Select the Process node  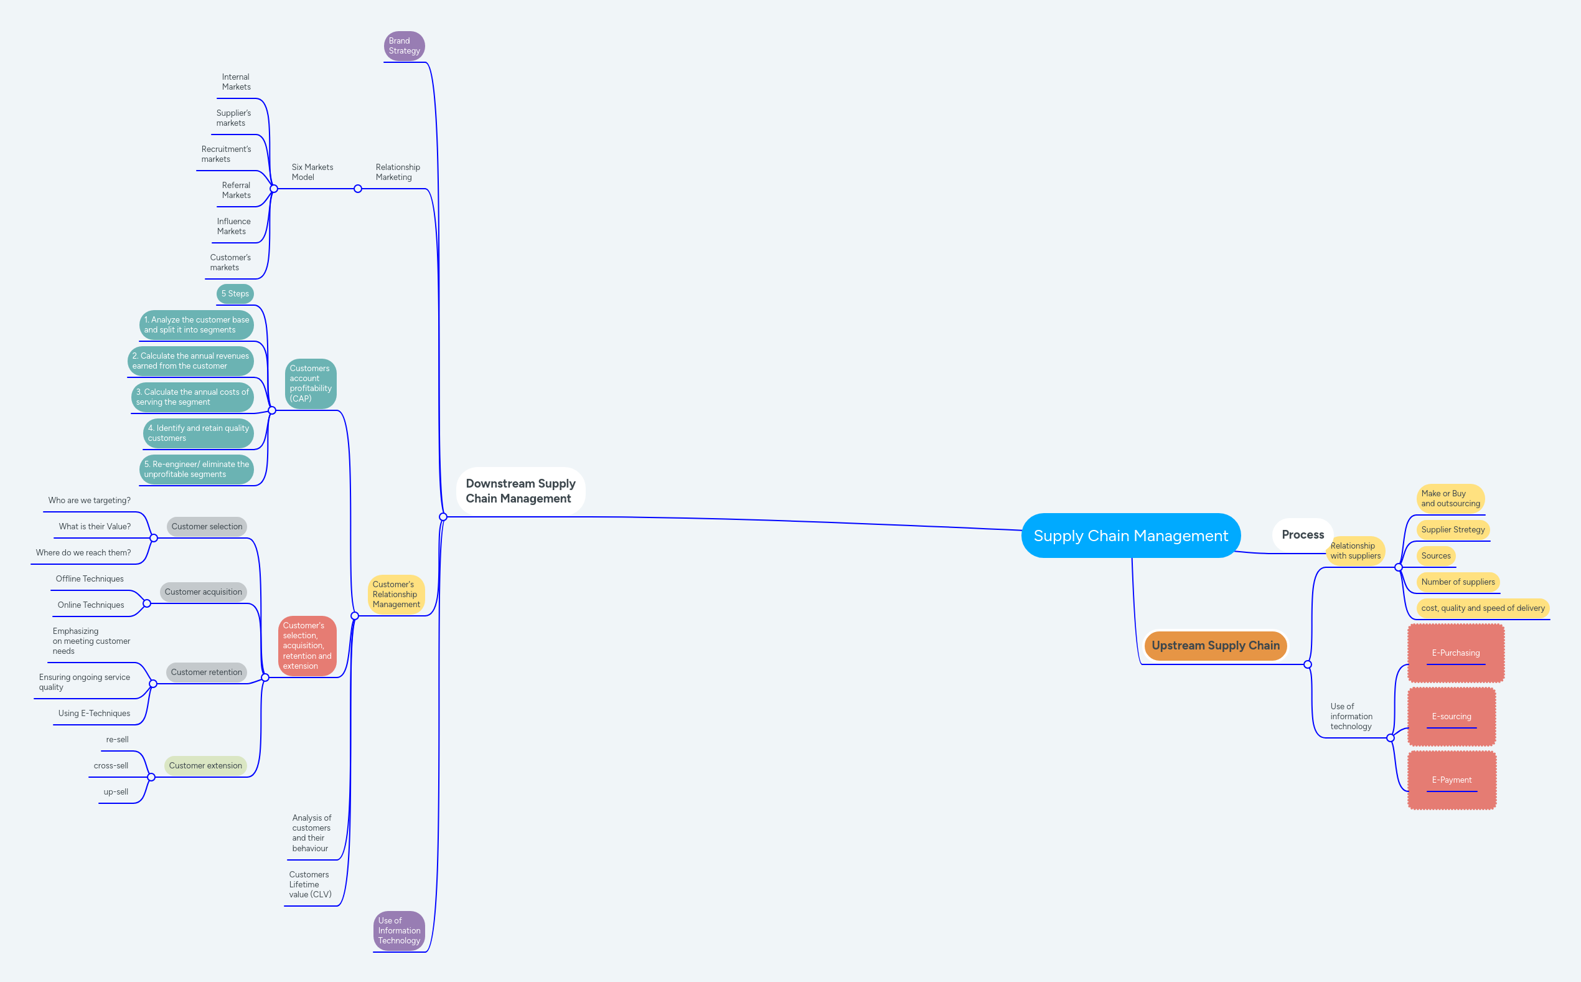point(1302,534)
